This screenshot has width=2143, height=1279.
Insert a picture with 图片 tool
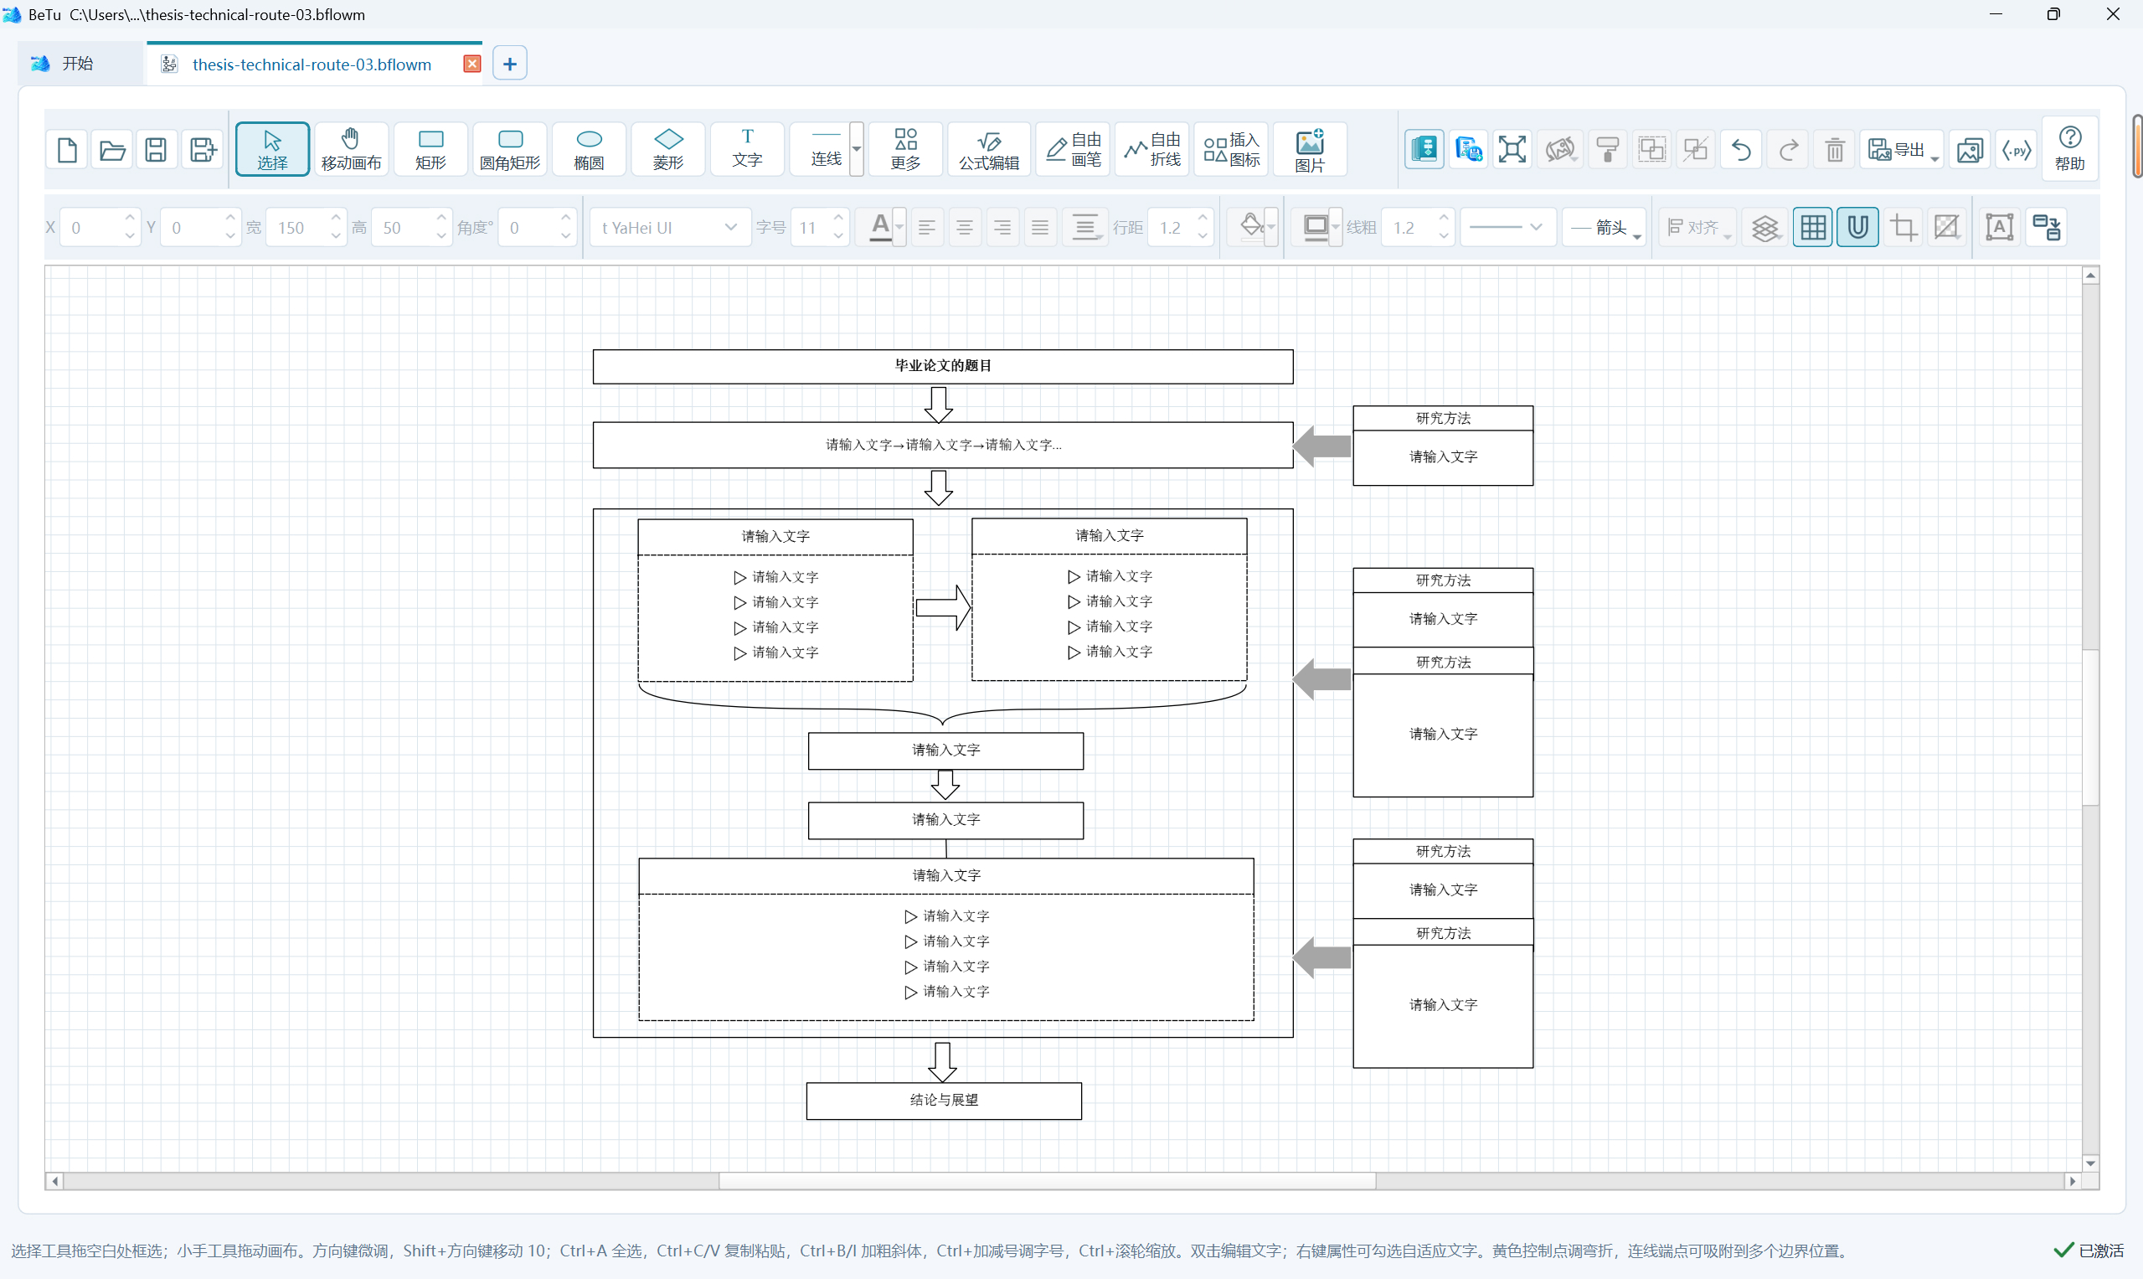click(1310, 149)
